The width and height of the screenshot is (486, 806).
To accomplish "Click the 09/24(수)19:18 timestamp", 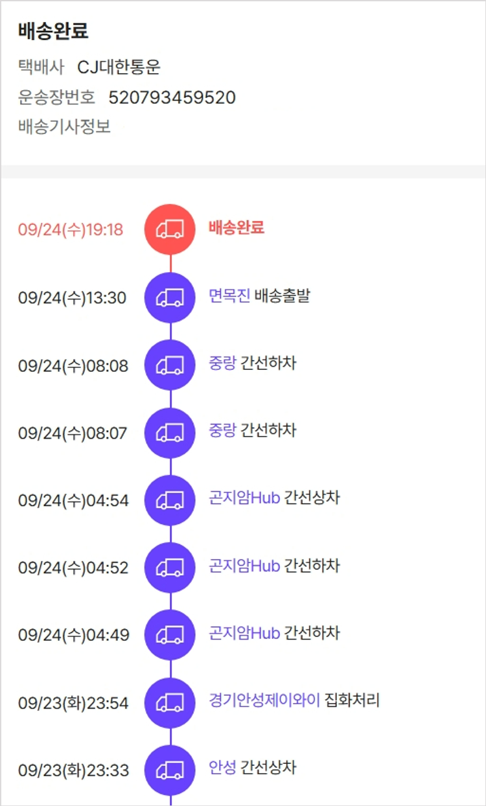I will 71,230.
